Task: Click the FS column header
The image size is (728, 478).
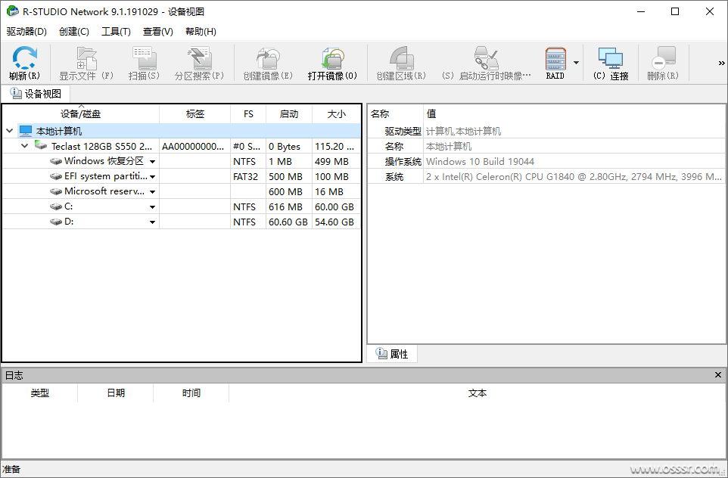Action: tap(248, 113)
